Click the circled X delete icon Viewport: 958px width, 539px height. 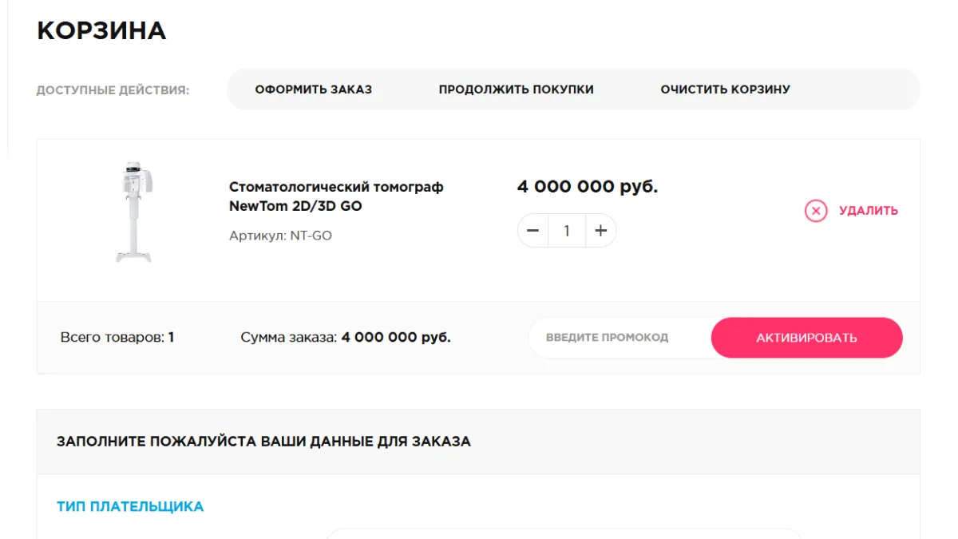815,211
